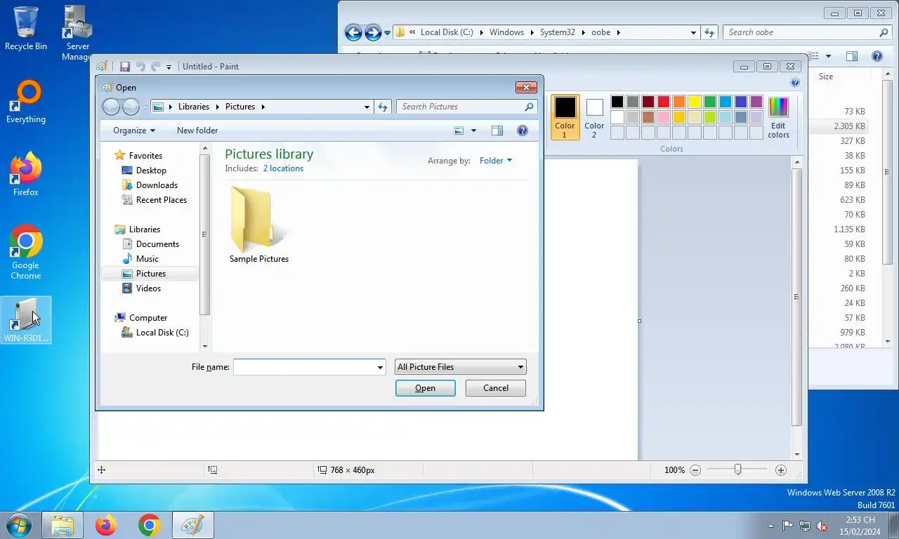
Task: Click the help icon in Open dialog toolbar
Action: click(x=522, y=131)
